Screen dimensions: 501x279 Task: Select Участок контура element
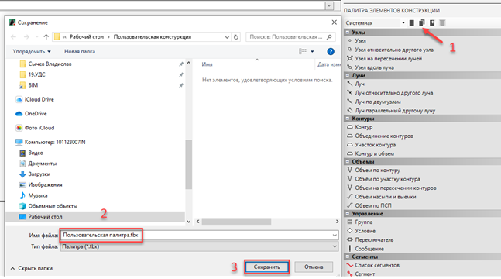pos(376,145)
